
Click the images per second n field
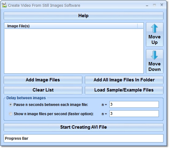point(134,114)
